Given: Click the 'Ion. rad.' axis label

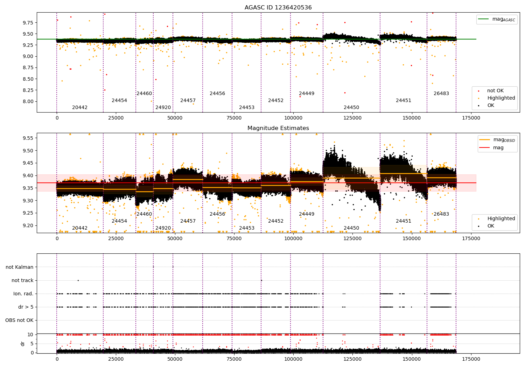Looking at the screenshot, I should (x=23, y=294).
